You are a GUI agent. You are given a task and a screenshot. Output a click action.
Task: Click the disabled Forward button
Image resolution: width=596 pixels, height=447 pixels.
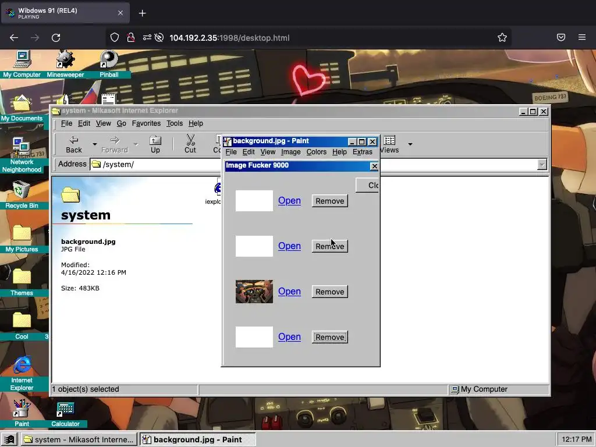point(115,144)
